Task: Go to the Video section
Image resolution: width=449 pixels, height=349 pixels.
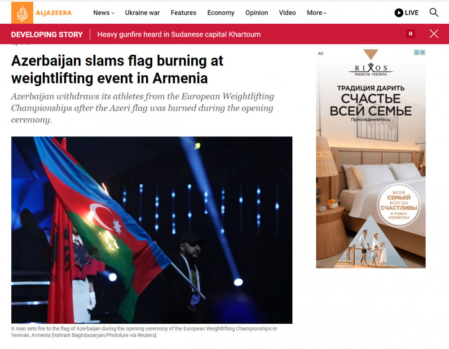Action: [x=287, y=13]
